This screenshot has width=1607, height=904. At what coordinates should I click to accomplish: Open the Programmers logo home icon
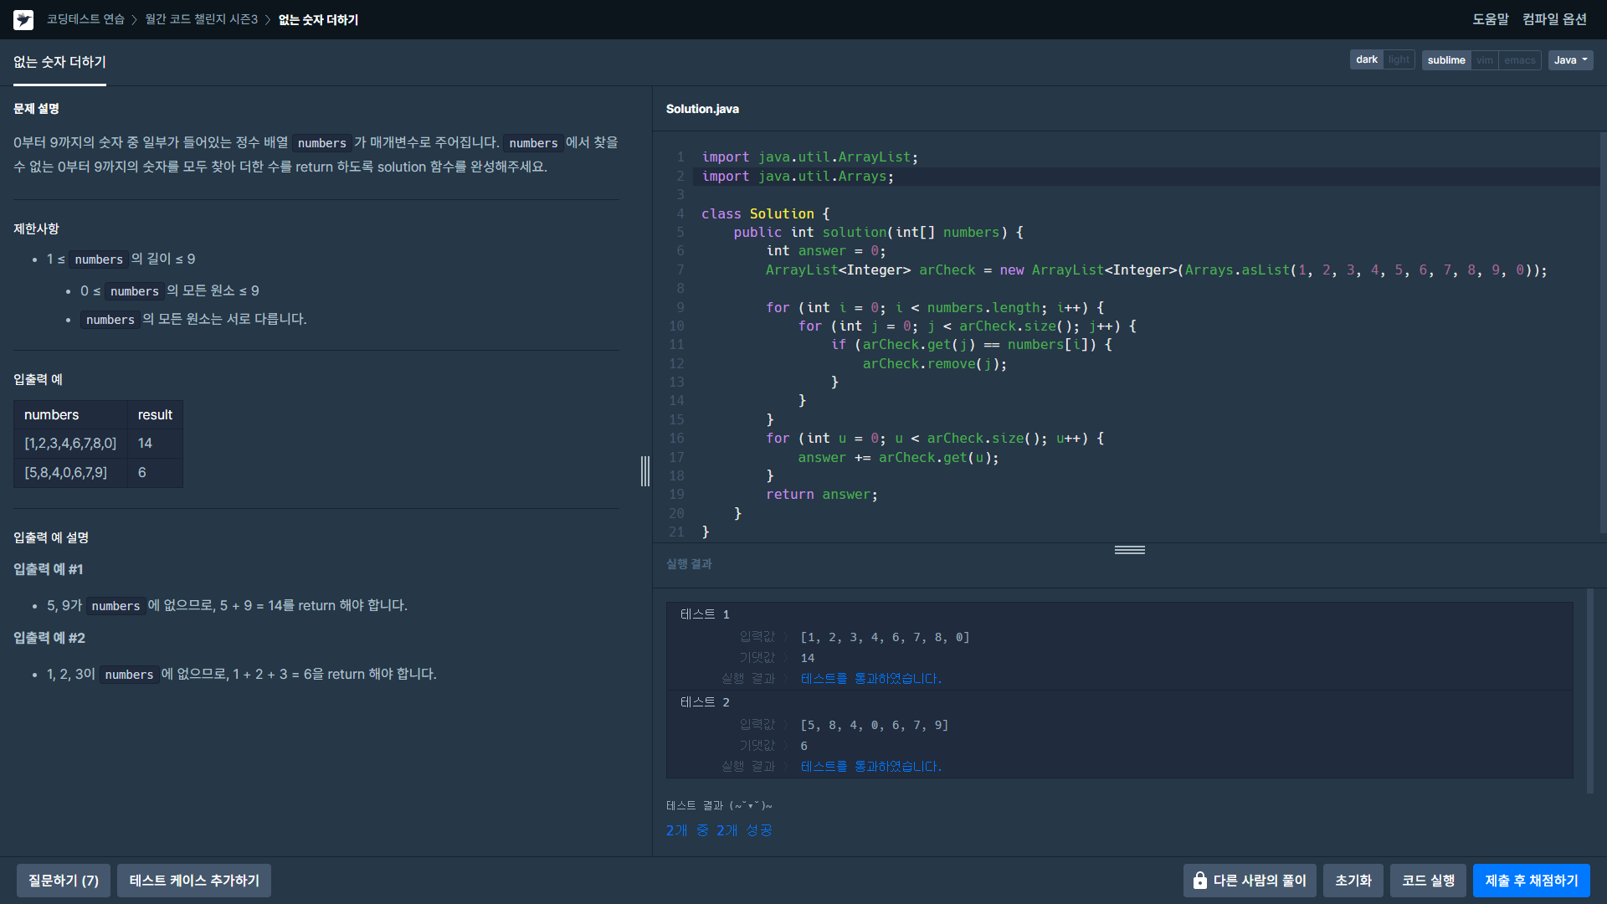pyautogui.click(x=23, y=19)
